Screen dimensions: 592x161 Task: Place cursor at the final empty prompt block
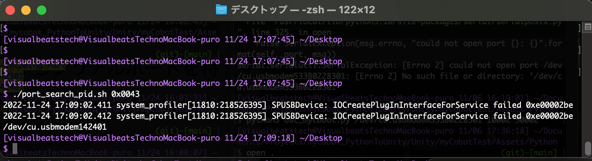15,148
